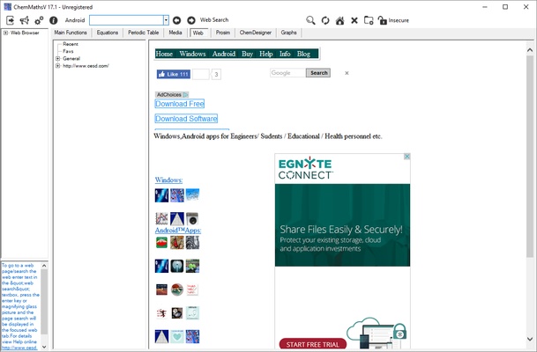Switch to Prosim tab
Viewport: 537px width, 352px height.
222,33
